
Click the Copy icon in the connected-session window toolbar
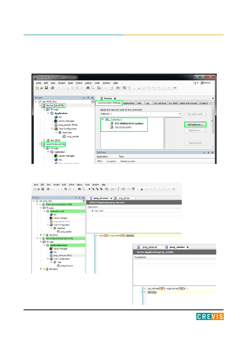click(x=66, y=189)
